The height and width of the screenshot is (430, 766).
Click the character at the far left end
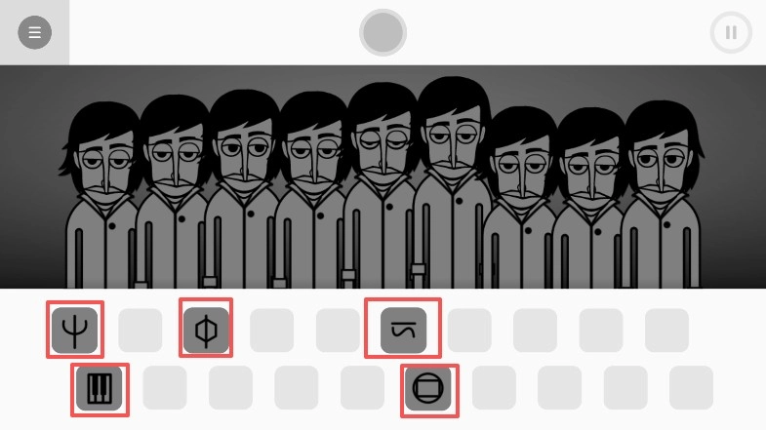click(101, 195)
